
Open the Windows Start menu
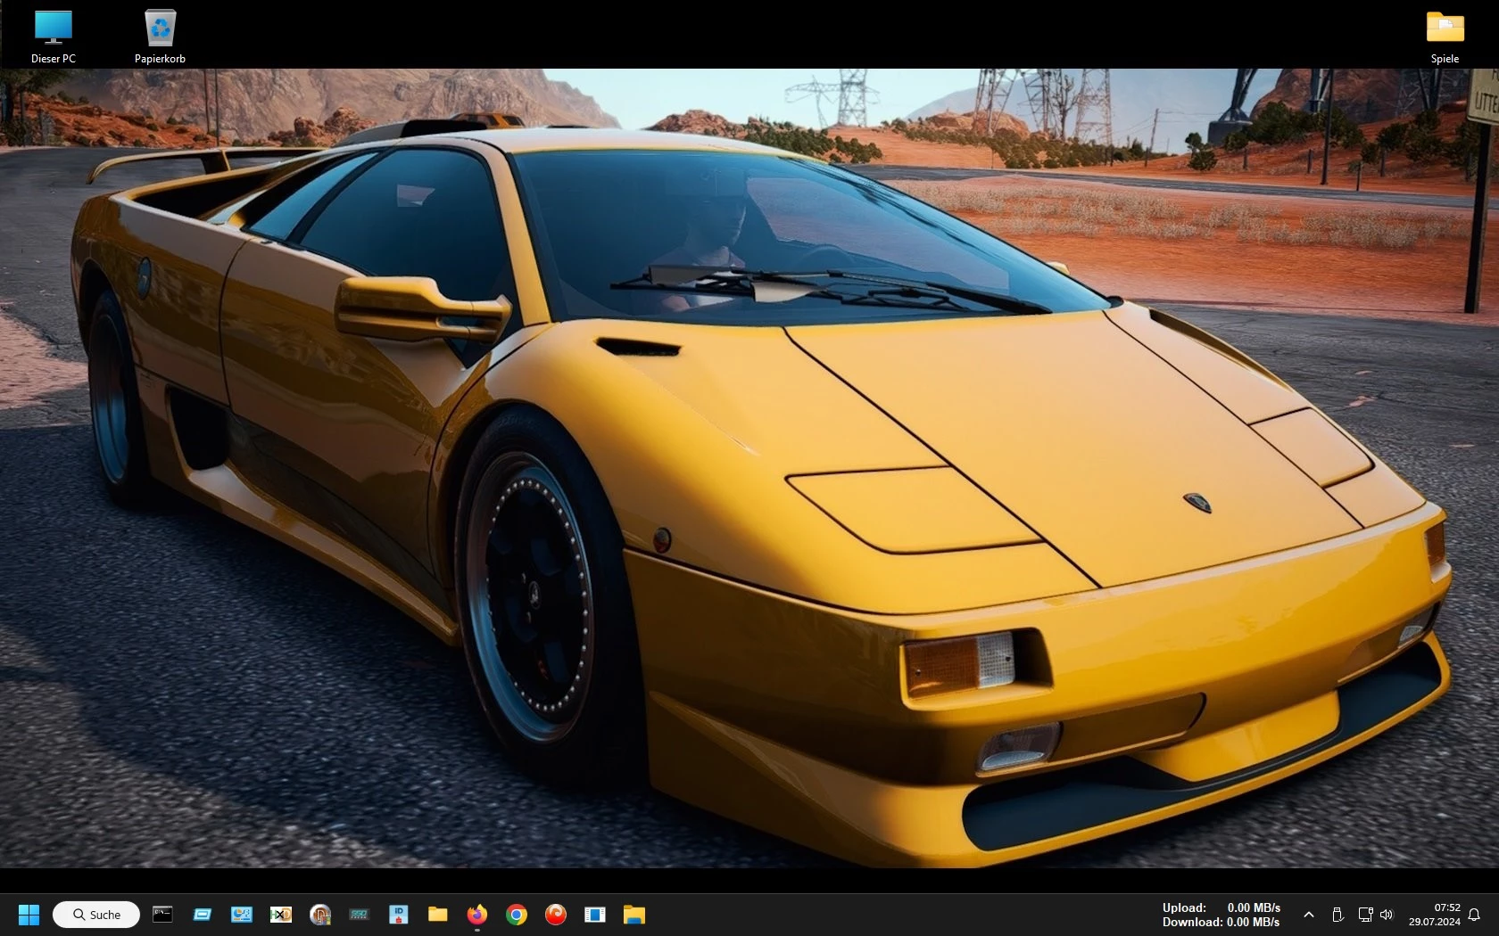point(29,915)
